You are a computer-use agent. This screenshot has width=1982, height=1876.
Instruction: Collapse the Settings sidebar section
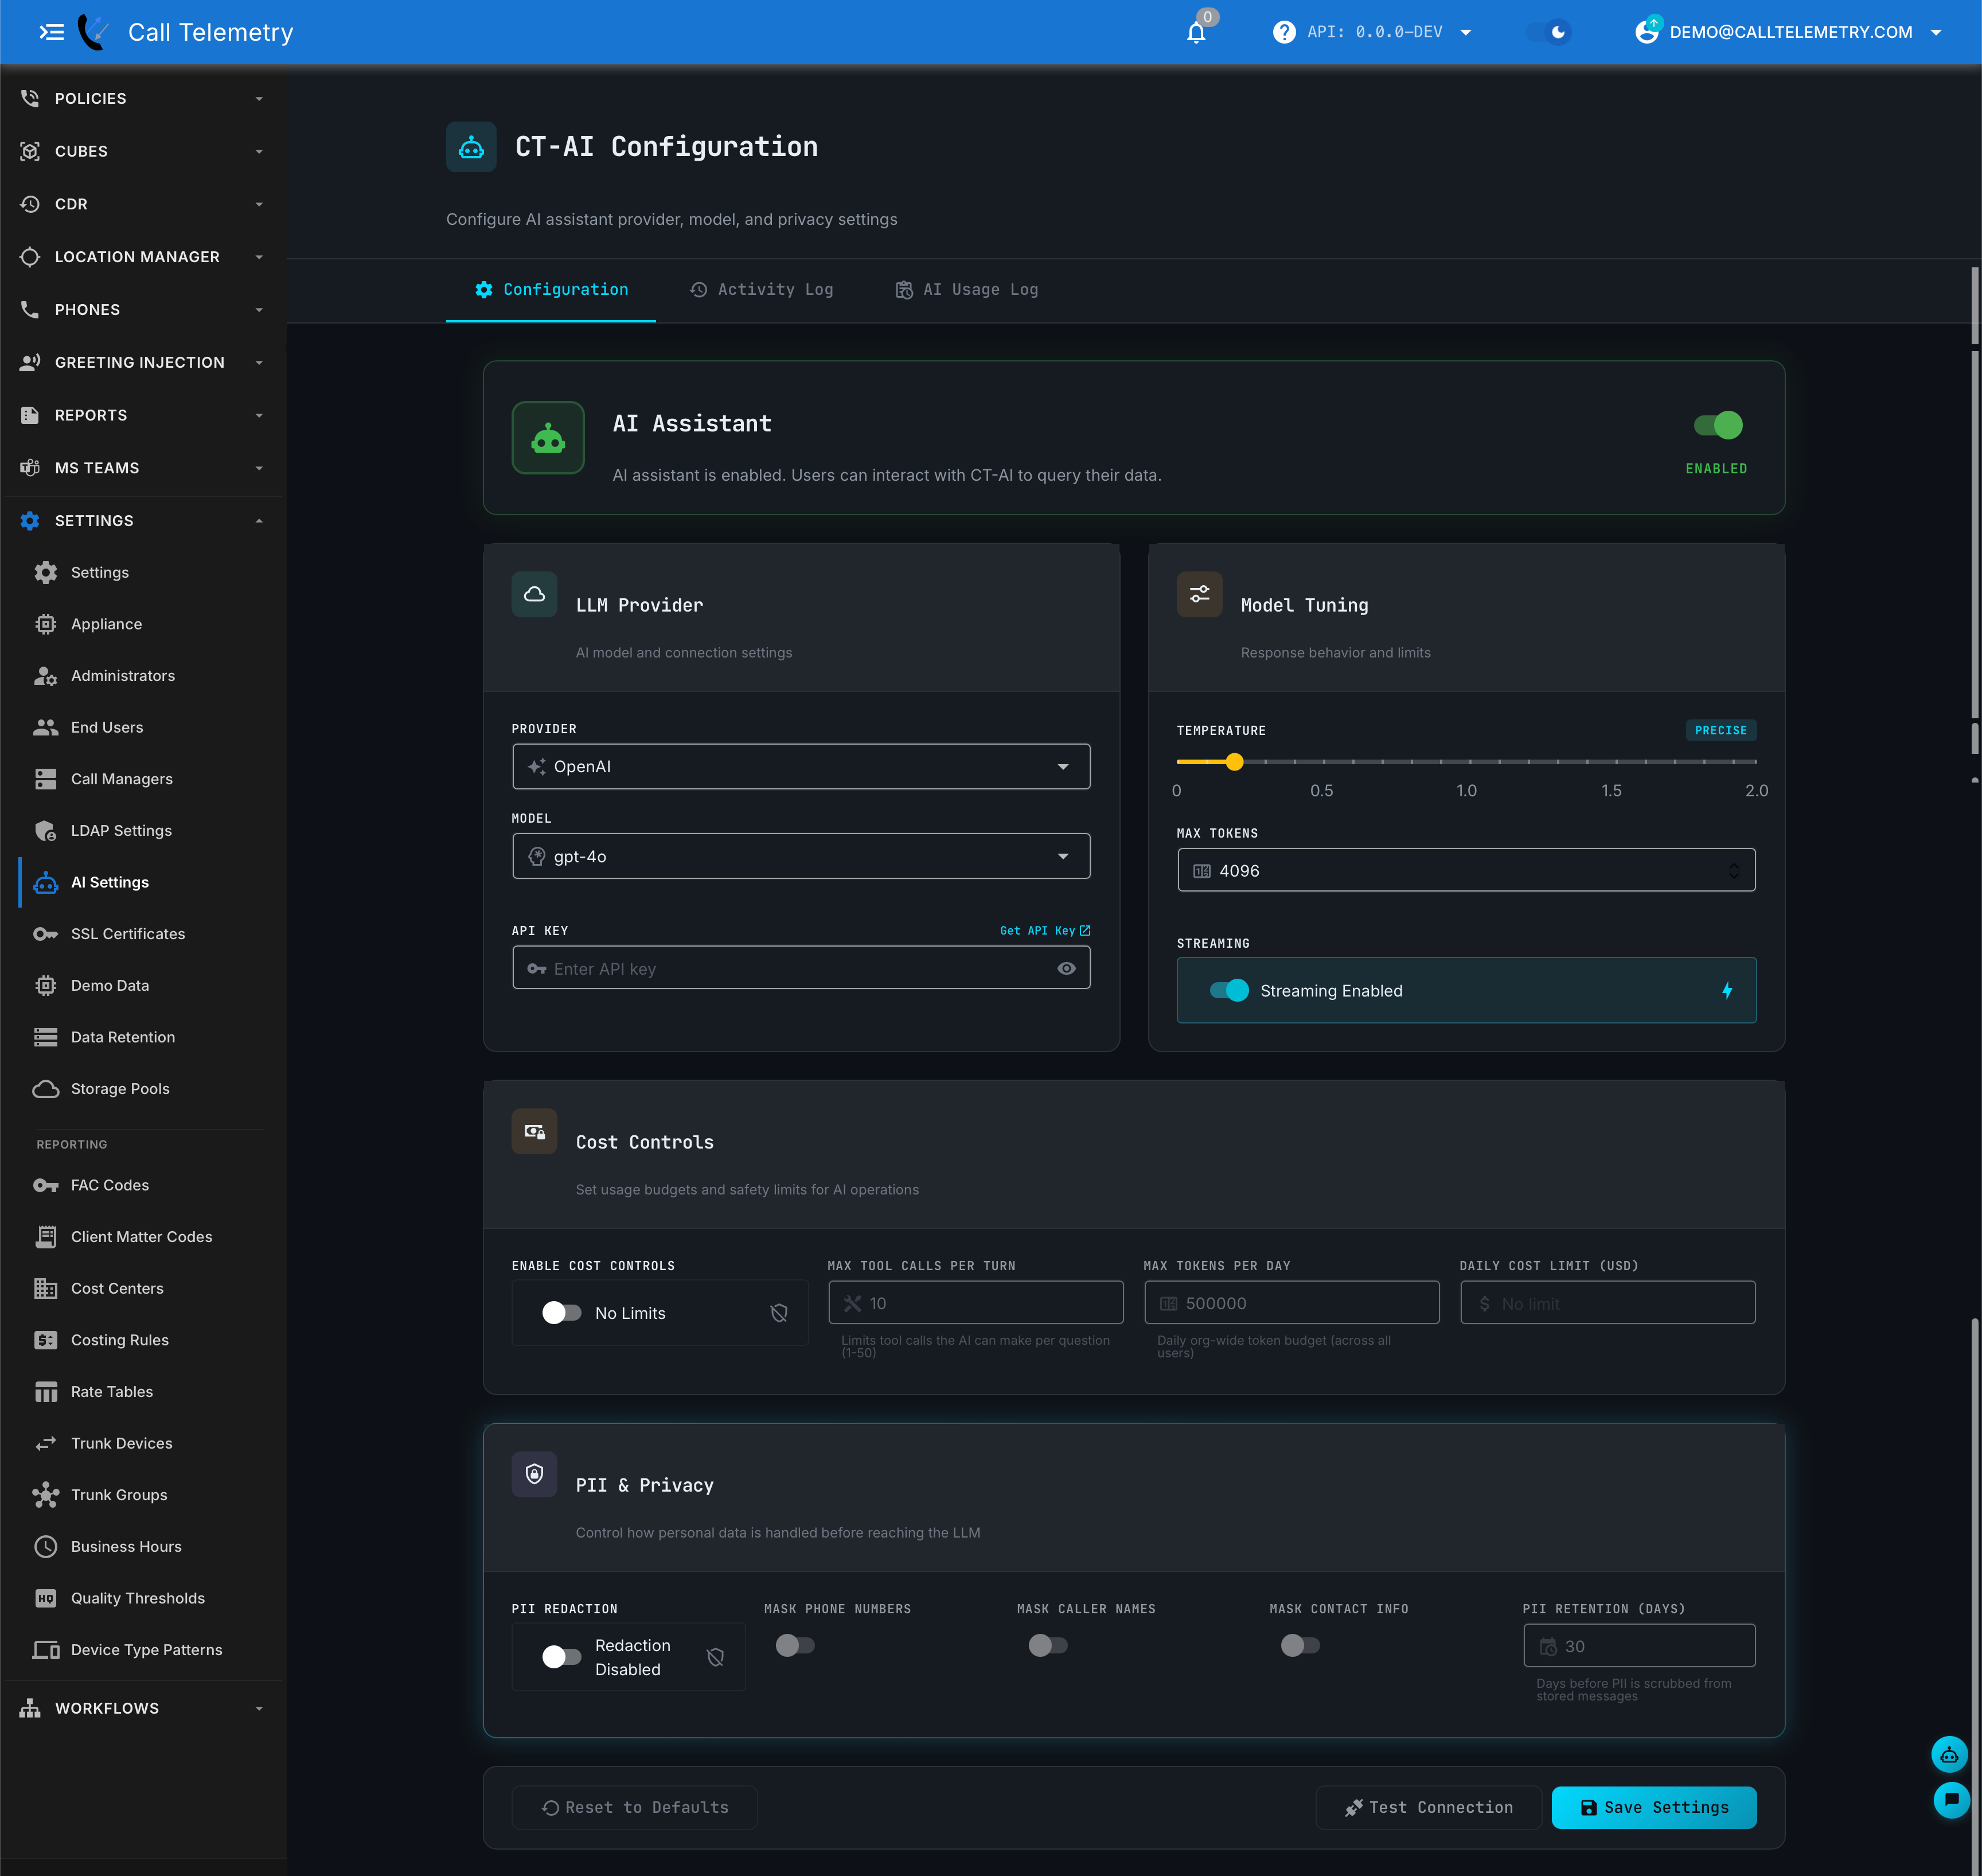[143, 521]
